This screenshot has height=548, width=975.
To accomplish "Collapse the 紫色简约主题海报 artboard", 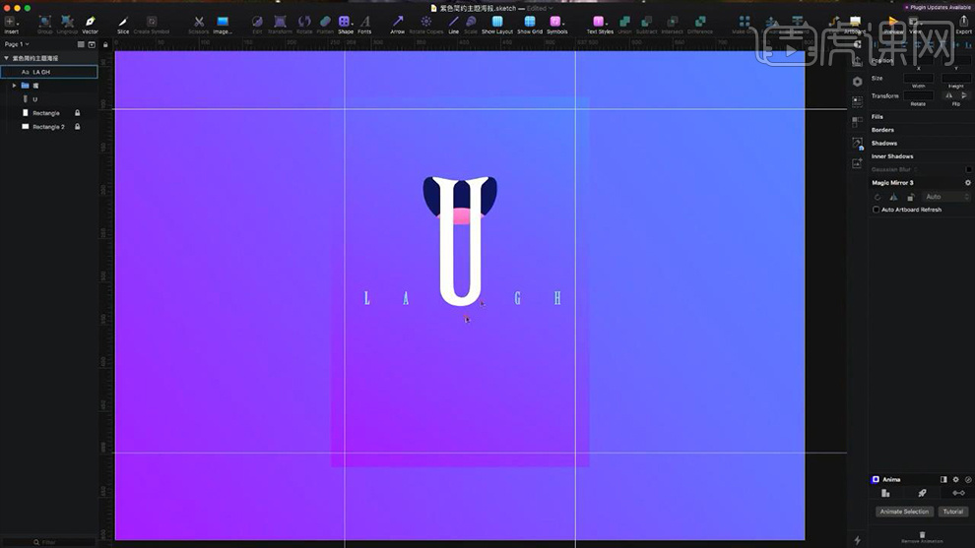I will tap(6, 58).
